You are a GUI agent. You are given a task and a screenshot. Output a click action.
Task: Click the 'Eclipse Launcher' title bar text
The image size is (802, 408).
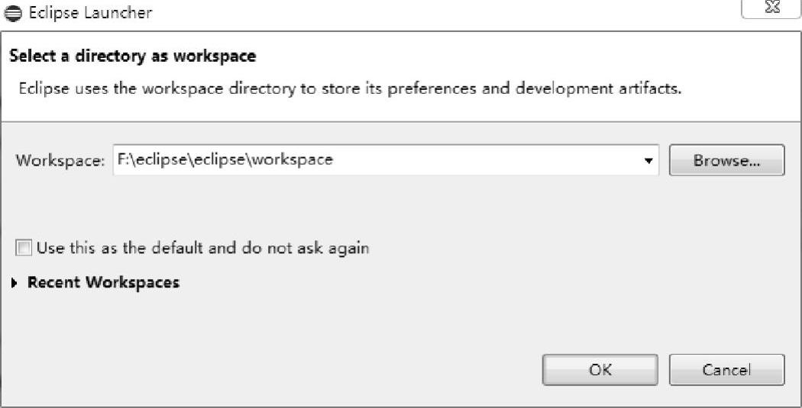(x=91, y=12)
